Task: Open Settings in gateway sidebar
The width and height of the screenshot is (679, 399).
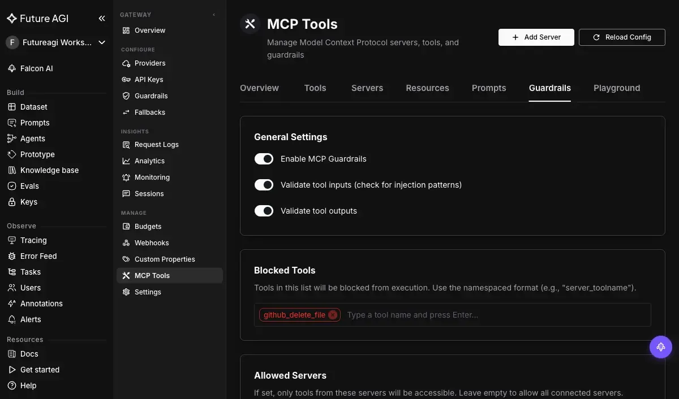Action: [x=170, y=292]
